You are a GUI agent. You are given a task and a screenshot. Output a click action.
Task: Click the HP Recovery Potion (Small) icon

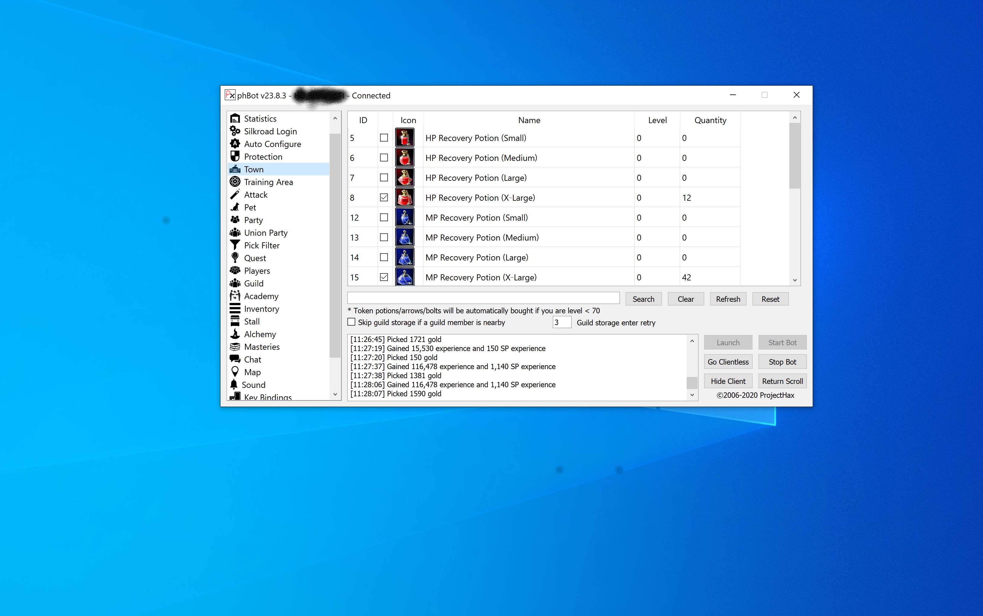(404, 138)
